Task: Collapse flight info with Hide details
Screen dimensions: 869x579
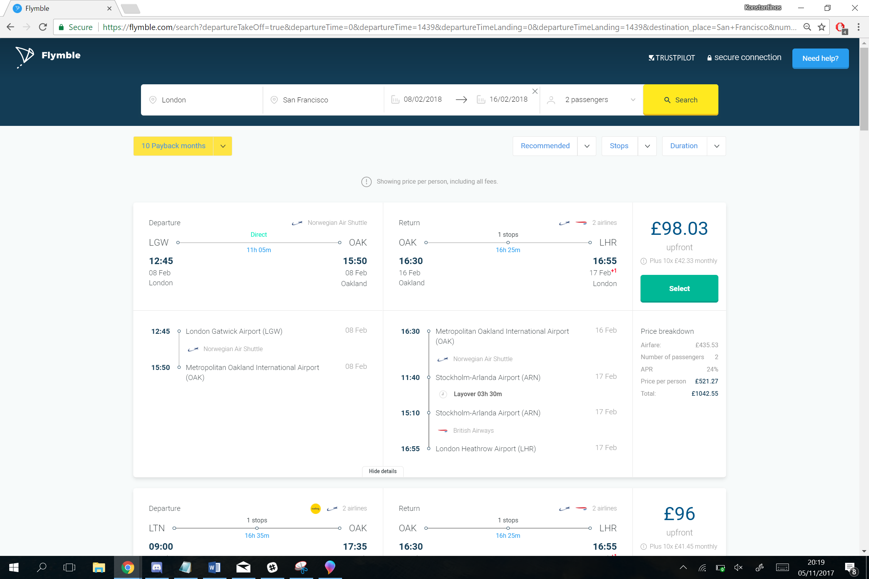Action: pos(382,471)
